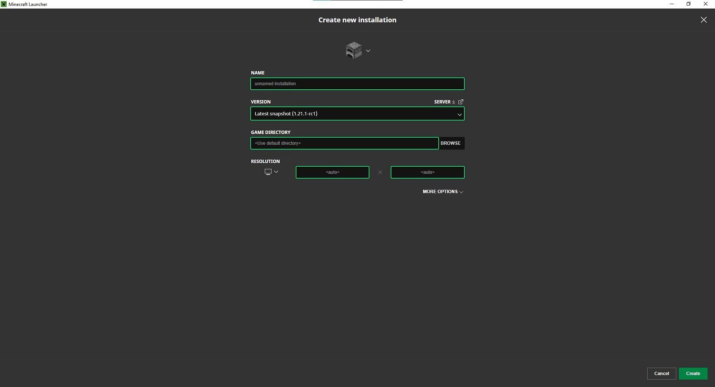Image resolution: width=715 pixels, height=387 pixels.
Task: Click the resolution width auto field
Action: pyautogui.click(x=333, y=172)
